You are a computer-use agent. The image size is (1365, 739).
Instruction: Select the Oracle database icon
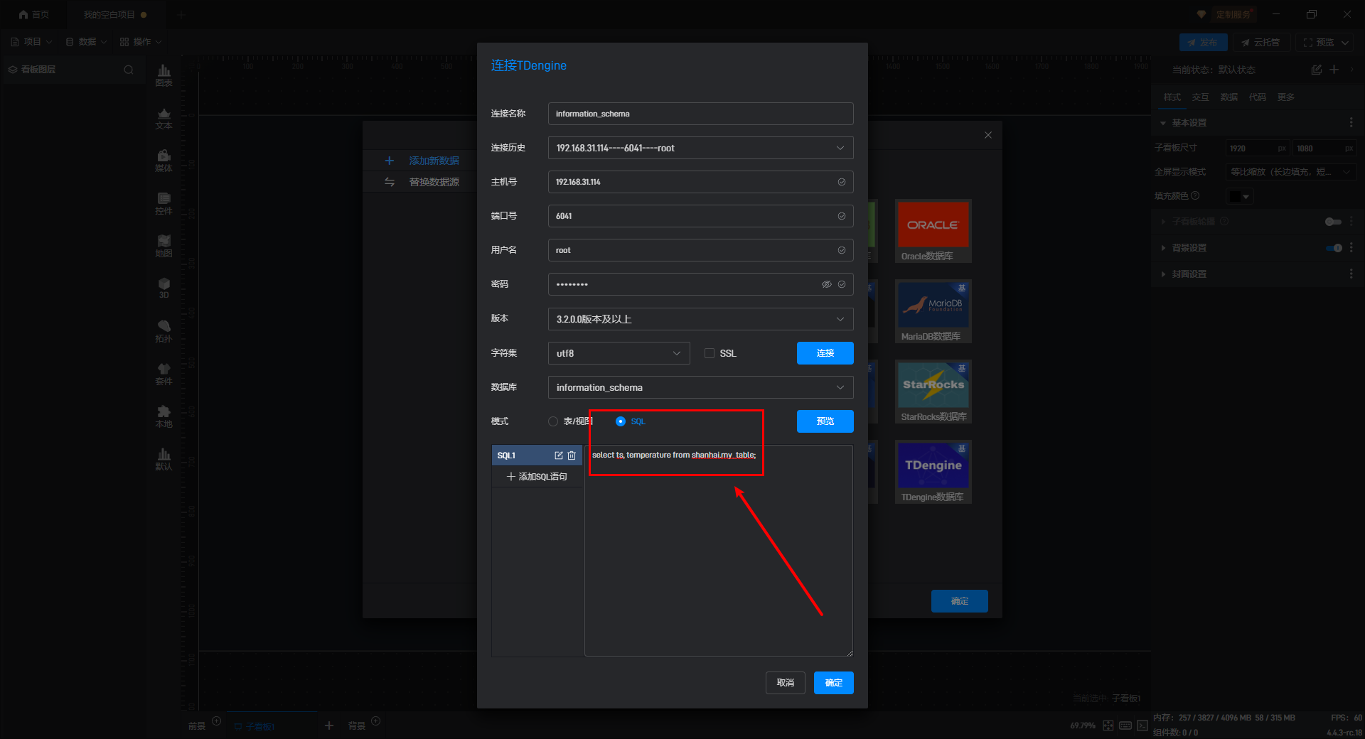(x=933, y=225)
